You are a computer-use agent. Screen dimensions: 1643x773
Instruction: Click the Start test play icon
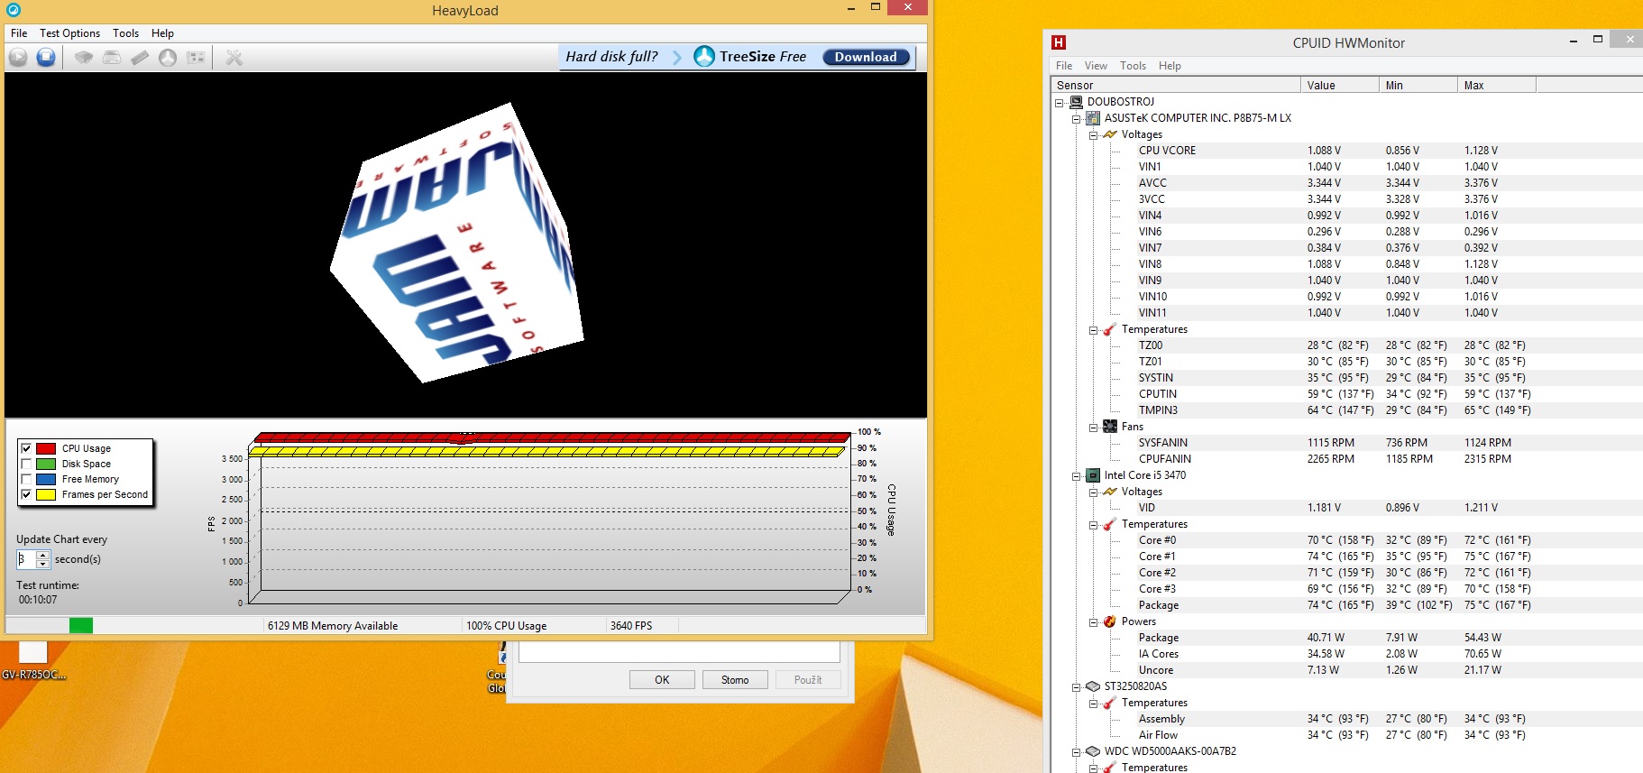tap(18, 58)
